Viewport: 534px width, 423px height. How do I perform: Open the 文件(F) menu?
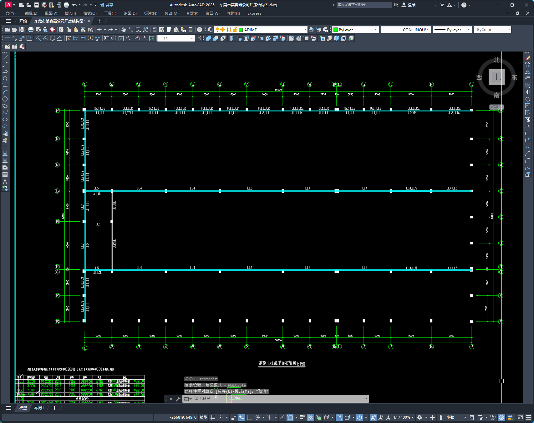point(12,13)
